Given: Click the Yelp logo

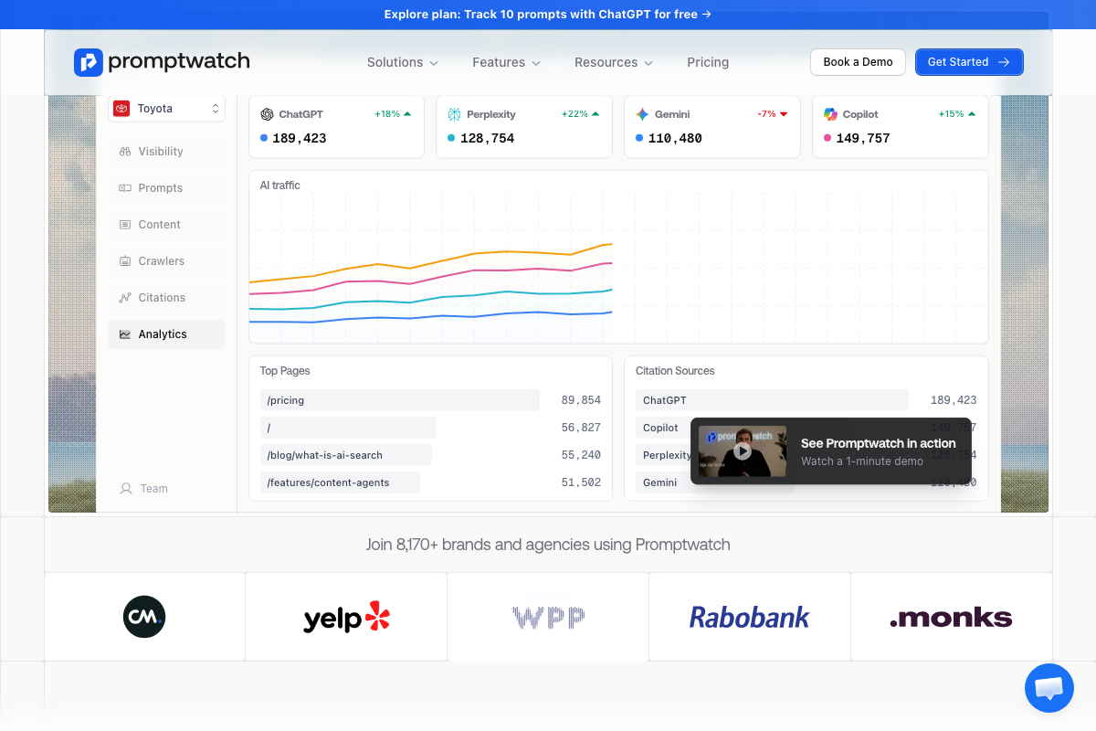Looking at the screenshot, I should coord(347,618).
